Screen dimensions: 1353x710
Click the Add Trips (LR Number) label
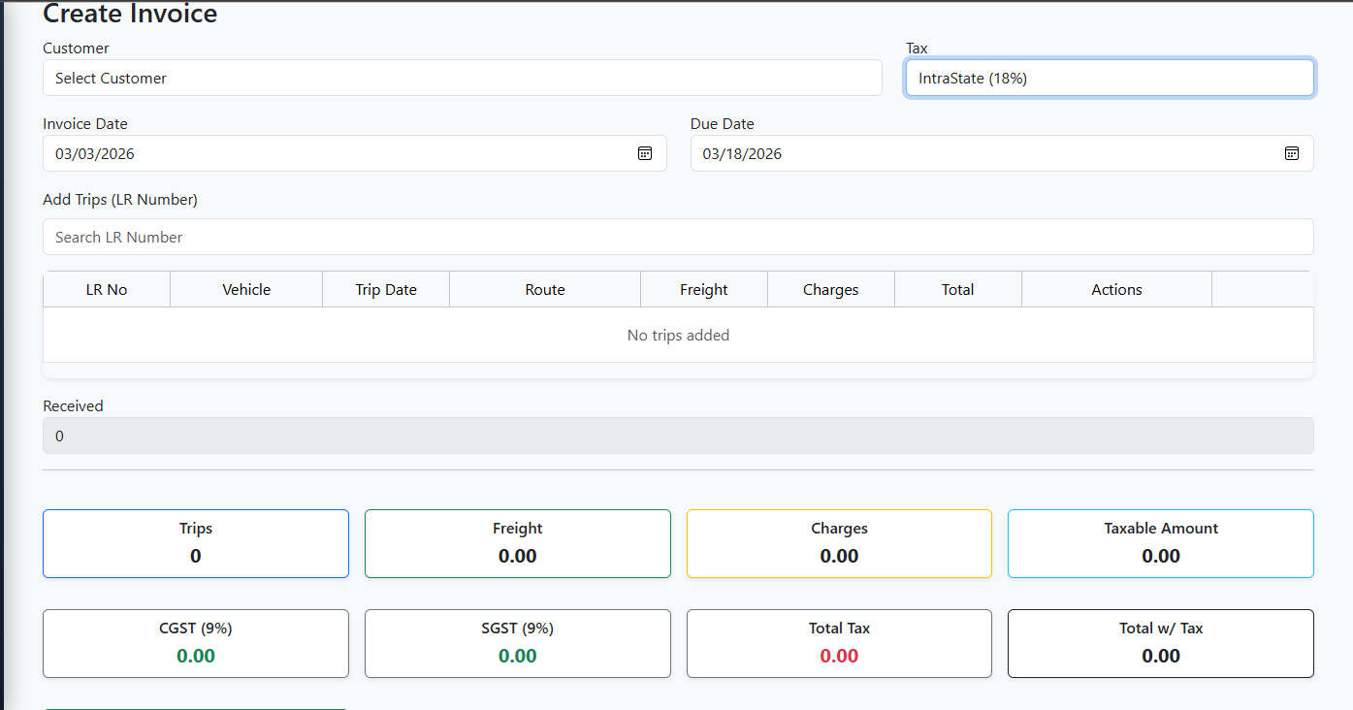click(x=120, y=199)
